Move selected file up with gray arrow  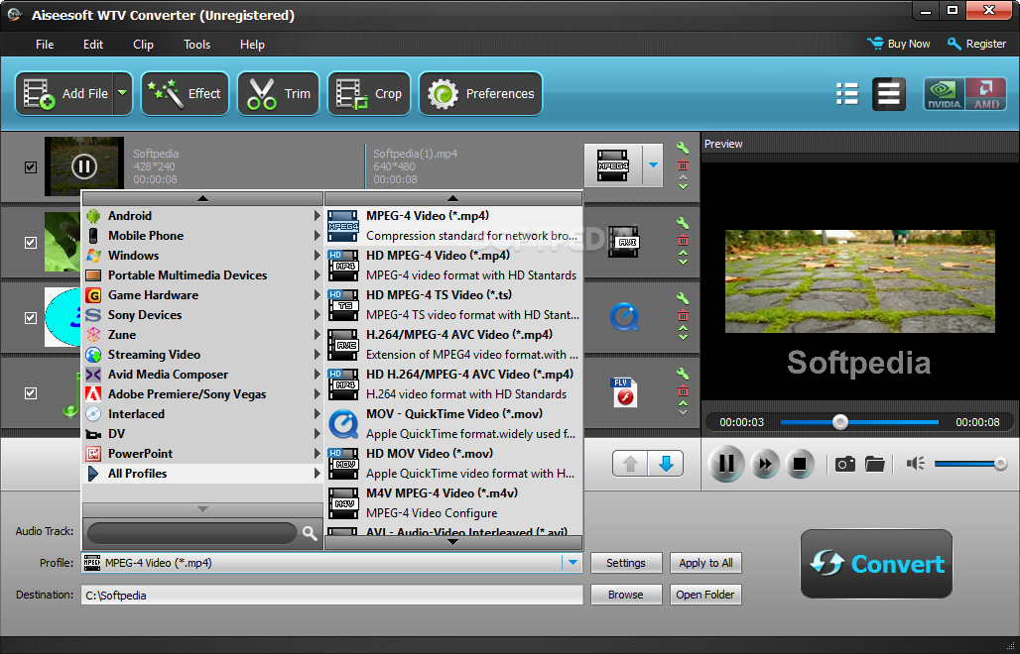630,464
